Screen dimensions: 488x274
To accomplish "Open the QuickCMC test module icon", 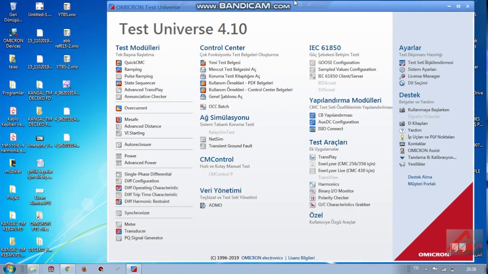I will [119, 62].
